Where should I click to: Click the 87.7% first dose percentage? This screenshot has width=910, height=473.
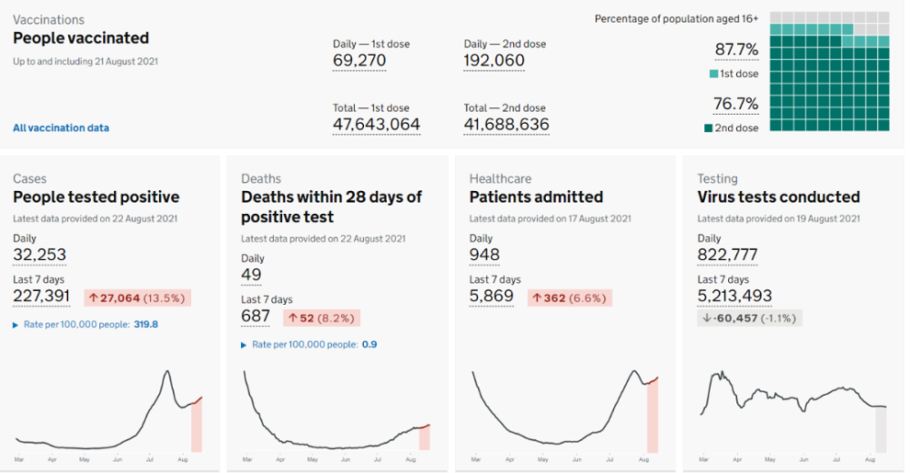(x=736, y=49)
